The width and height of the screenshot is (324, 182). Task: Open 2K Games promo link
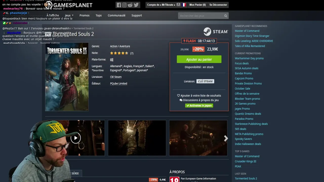(245, 104)
